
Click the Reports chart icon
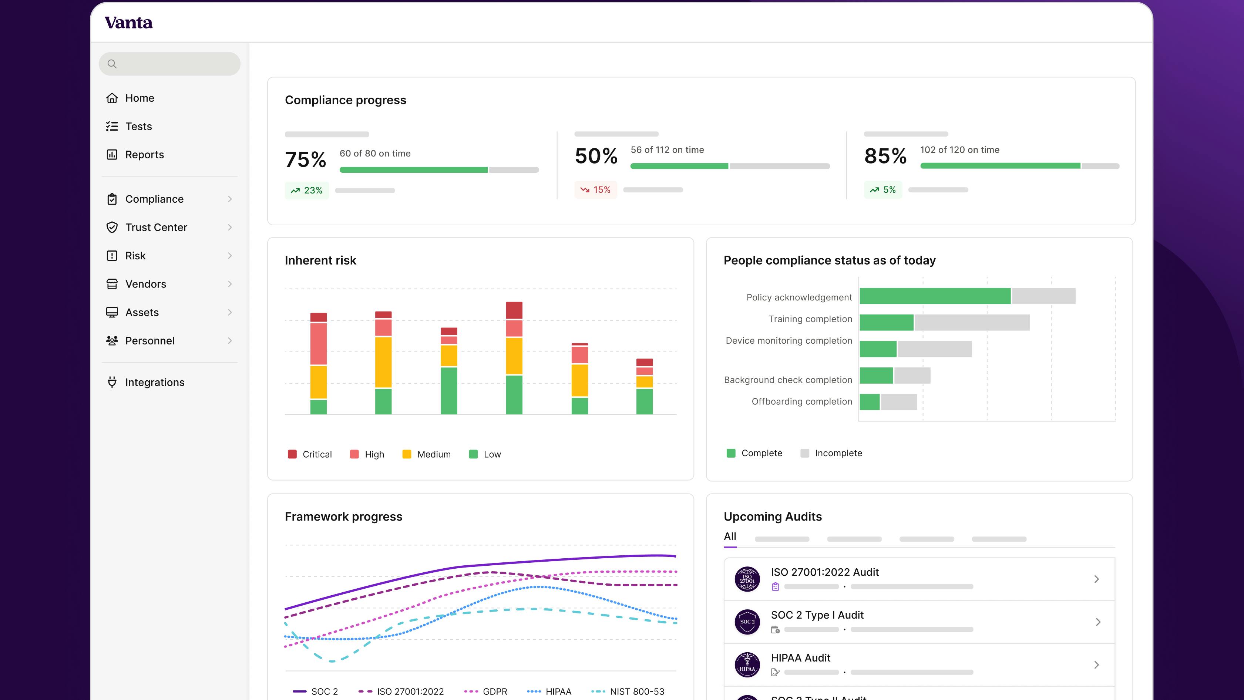click(x=112, y=155)
